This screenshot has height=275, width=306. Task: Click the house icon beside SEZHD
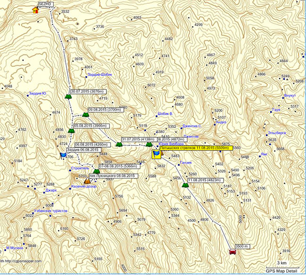coord(35,10)
